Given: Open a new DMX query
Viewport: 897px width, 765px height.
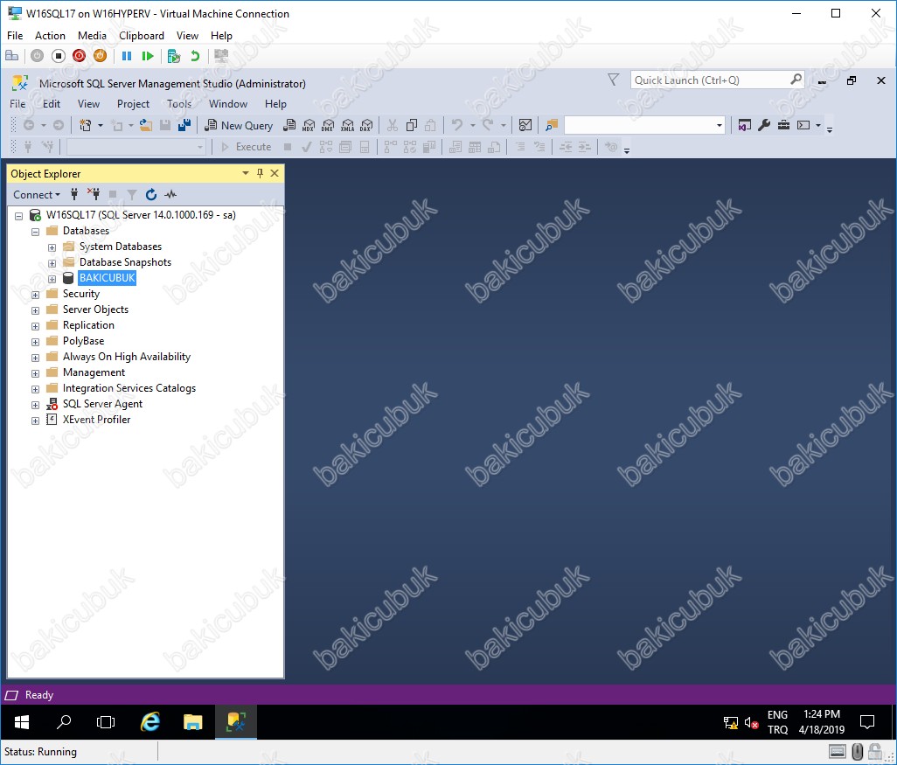Looking at the screenshot, I should pos(328,125).
